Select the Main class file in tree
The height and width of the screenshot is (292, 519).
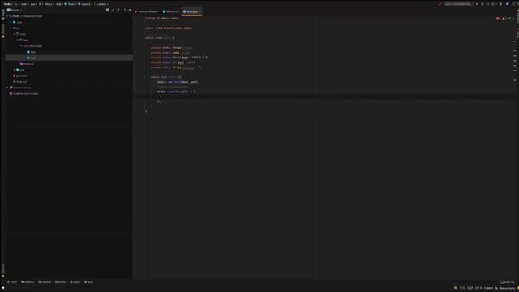[31, 52]
